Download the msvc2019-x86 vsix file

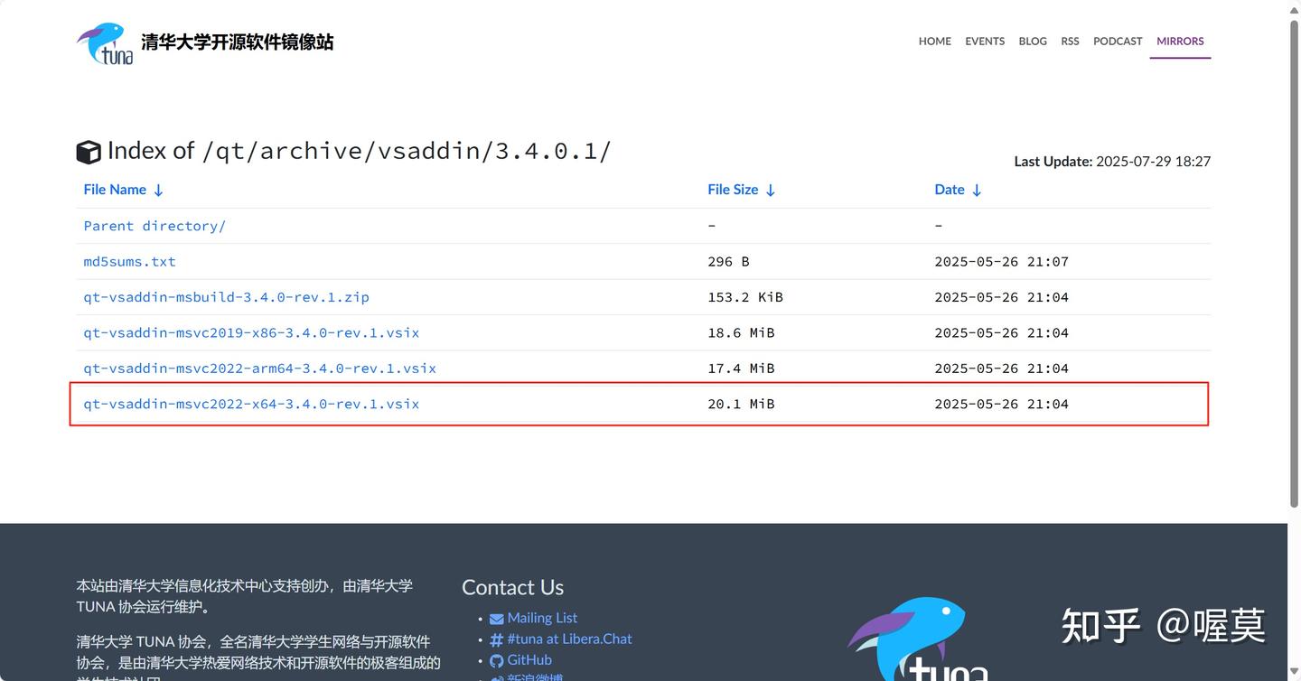tap(250, 332)
